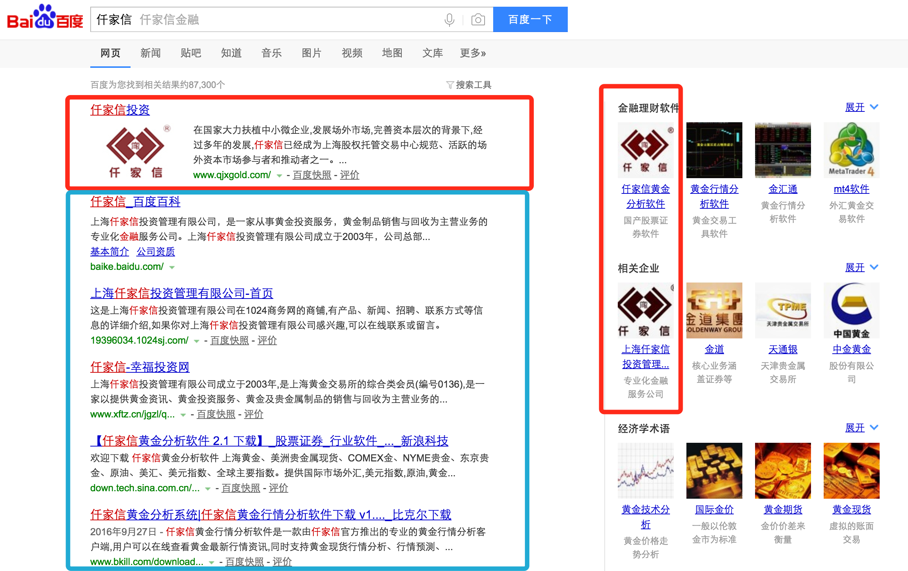Open 黄金行情分析软件 sidebar link
The height and width of the screenshot is (571, 908).
coord(714,196)
